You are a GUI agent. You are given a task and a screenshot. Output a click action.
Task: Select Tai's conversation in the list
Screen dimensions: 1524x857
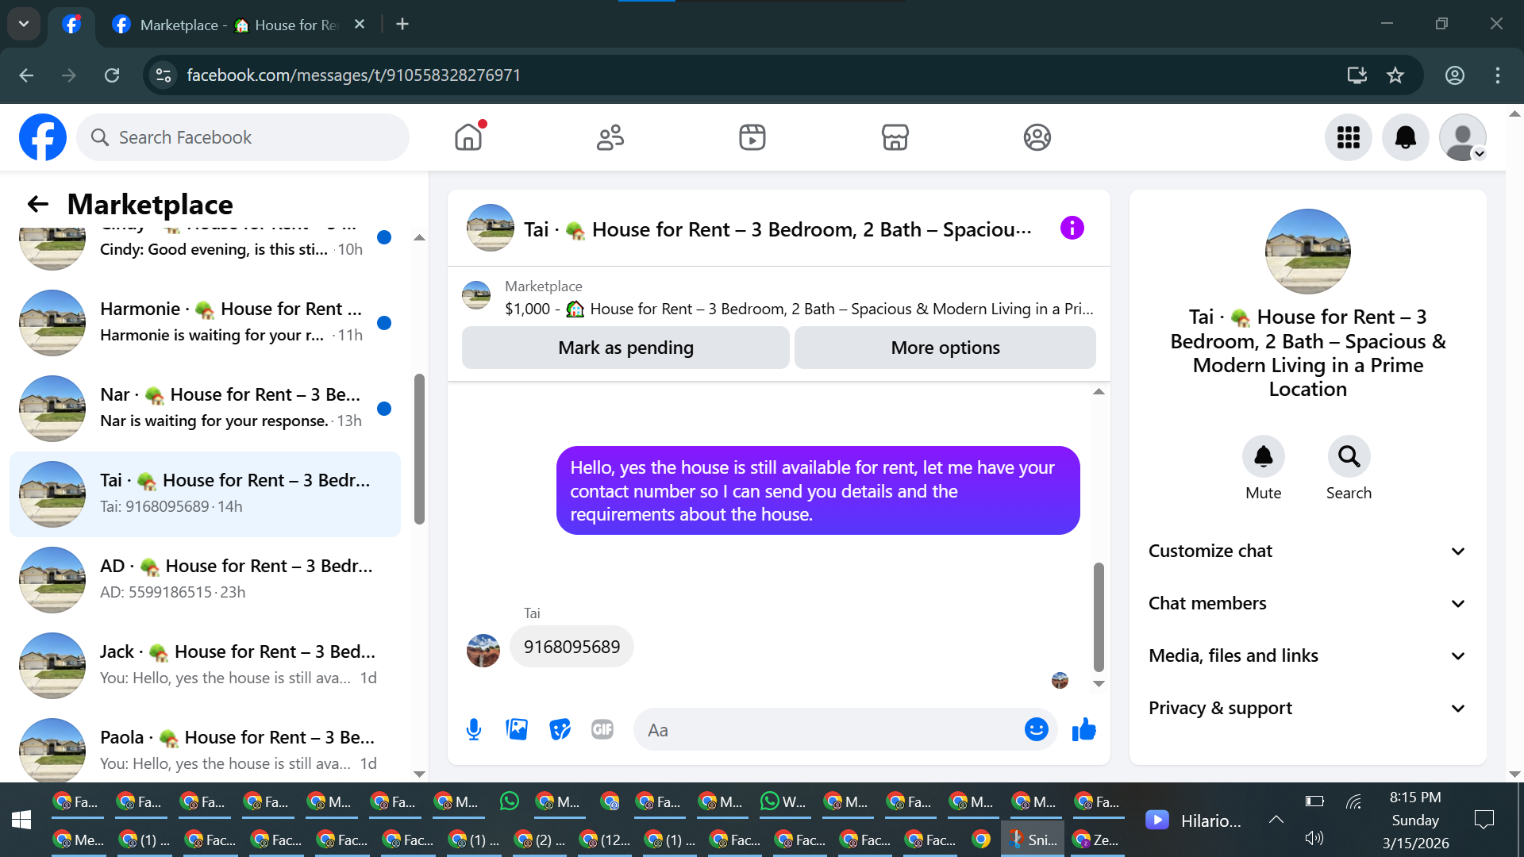[x=205, y=494]
